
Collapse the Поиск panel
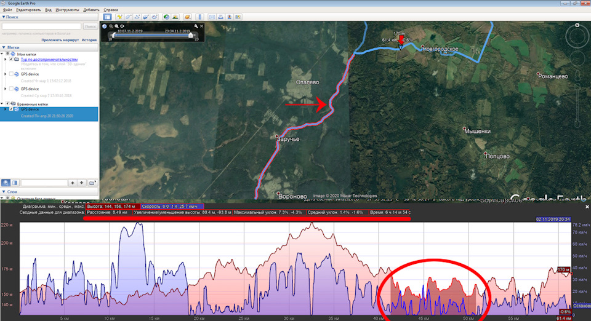pyautogui.click(x=4, y=17)
